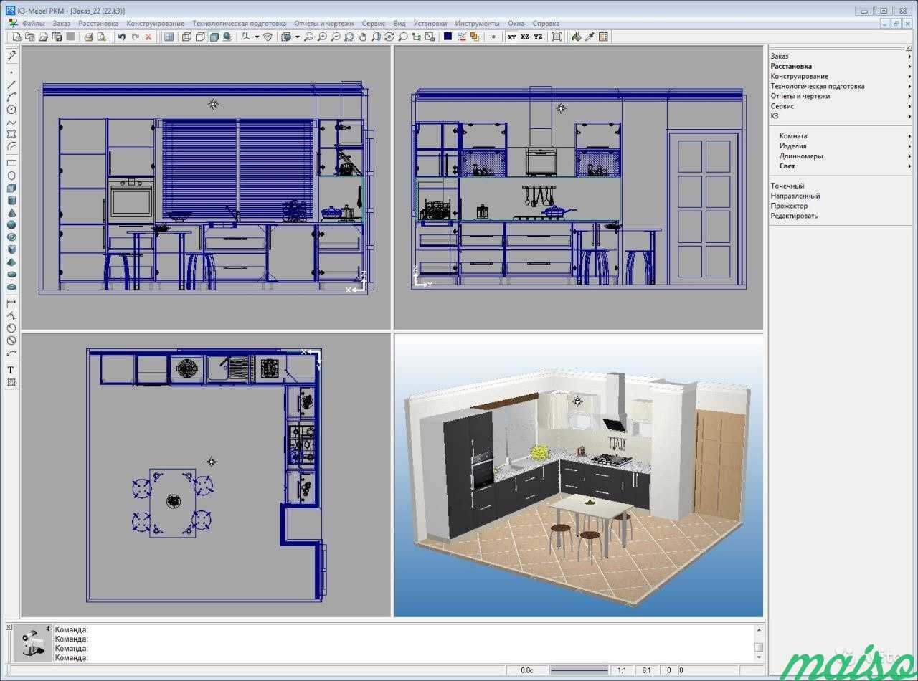
Task: Expand Технологическая подготовка in the right panel
Action: tap(841, 86)
